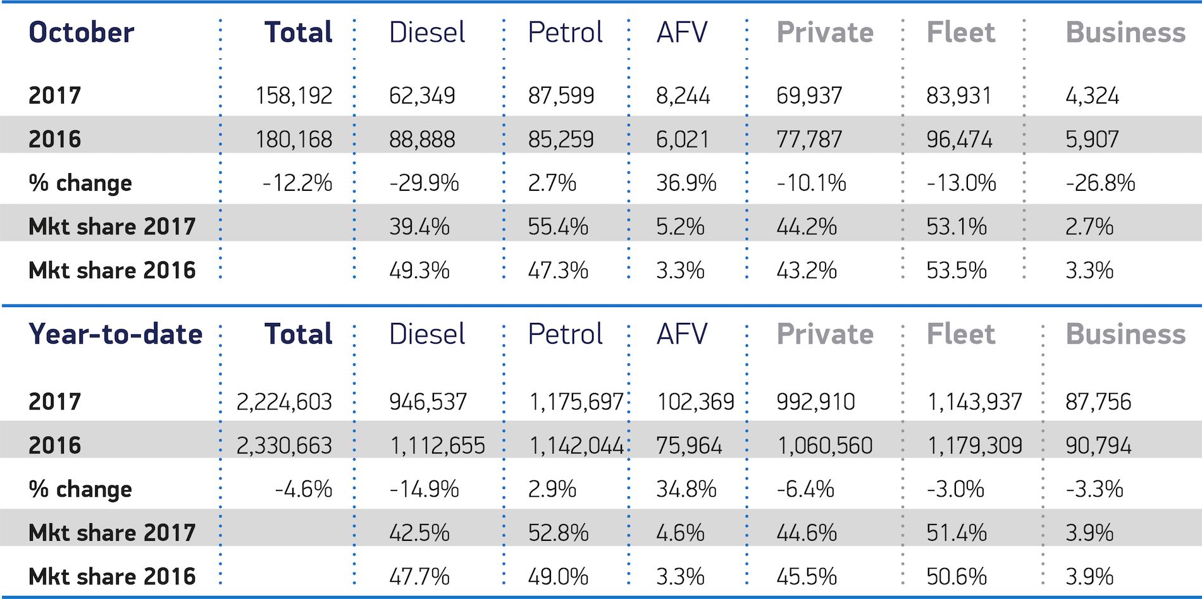Select the 55.4% petrol market share cell
Viewport: 1202px width, 599px height.
click(558, 227)
